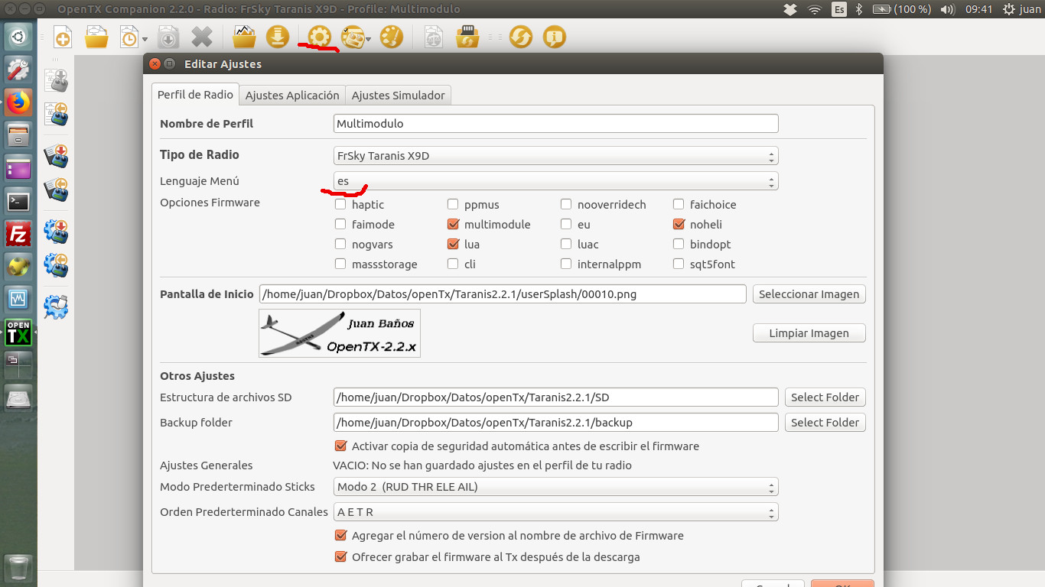The image size is (1045, 587).
Task: Click the info speech bubble icon
Action: click(555, 37)
